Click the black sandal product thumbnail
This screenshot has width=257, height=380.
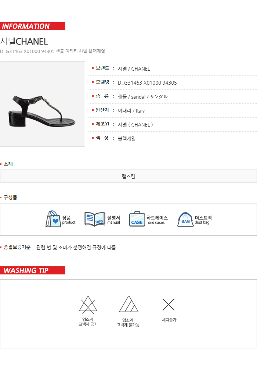[43, 104]
